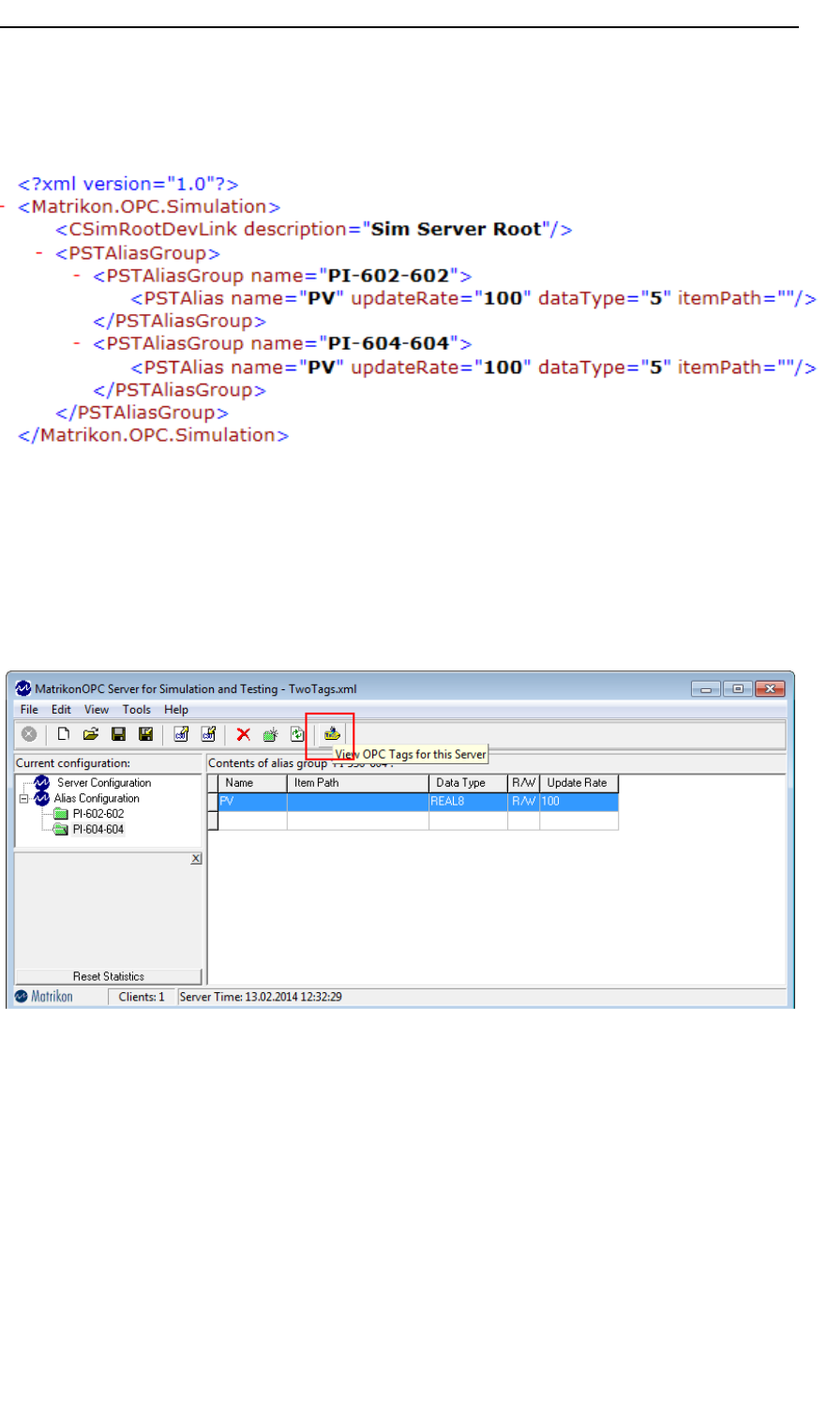The height and width of the screenshot is (1415, 827).
Task: Select PI-602-602 alias group folder
Action: coord(98,814)
